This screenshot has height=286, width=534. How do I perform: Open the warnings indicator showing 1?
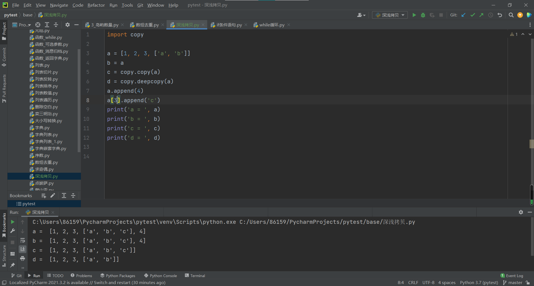514,34
